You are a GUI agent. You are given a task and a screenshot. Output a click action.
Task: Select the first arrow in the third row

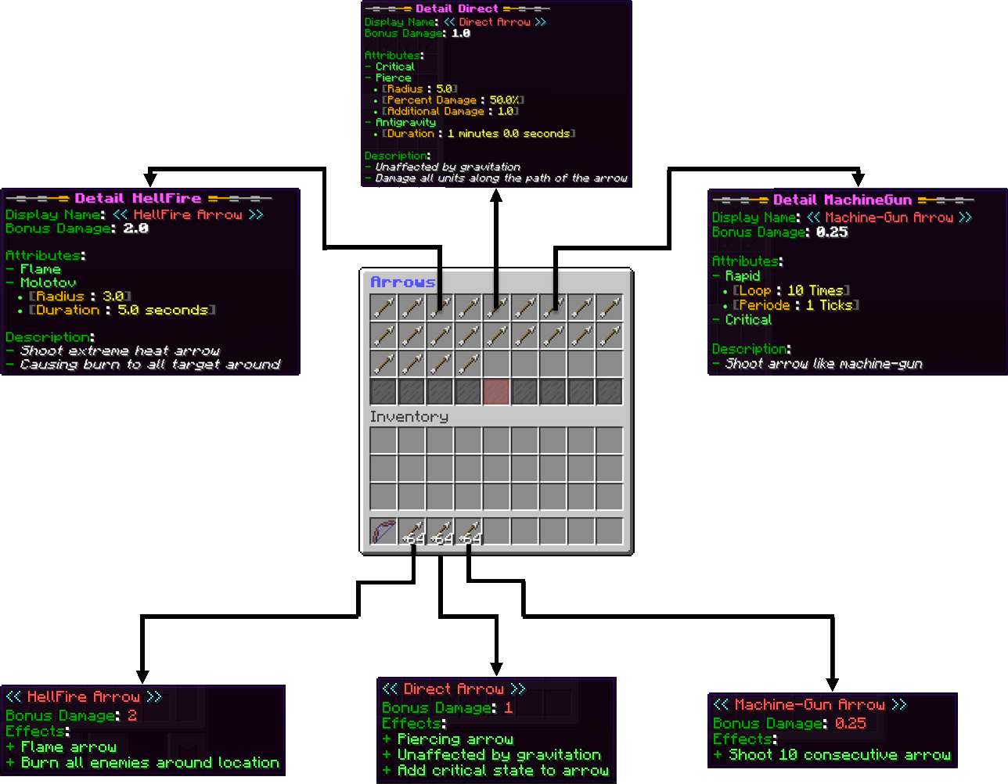pyautogui.click(x=383, y=364)
